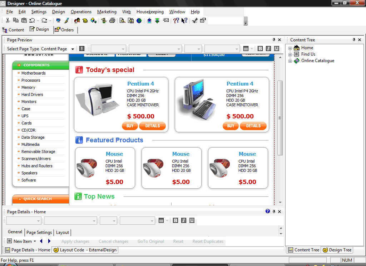The image size is (366, 266).
Task: Toggle Italic in Page Preview toolbar
Action: pyautogui.click(x=268, y=48)
